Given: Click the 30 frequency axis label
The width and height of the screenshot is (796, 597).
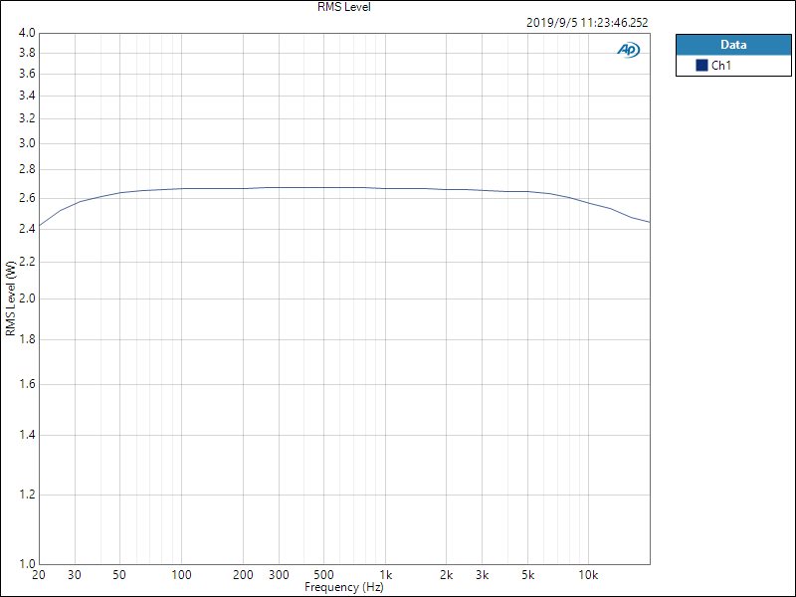Looking at the screenshot, I should (x=75, y=575).
